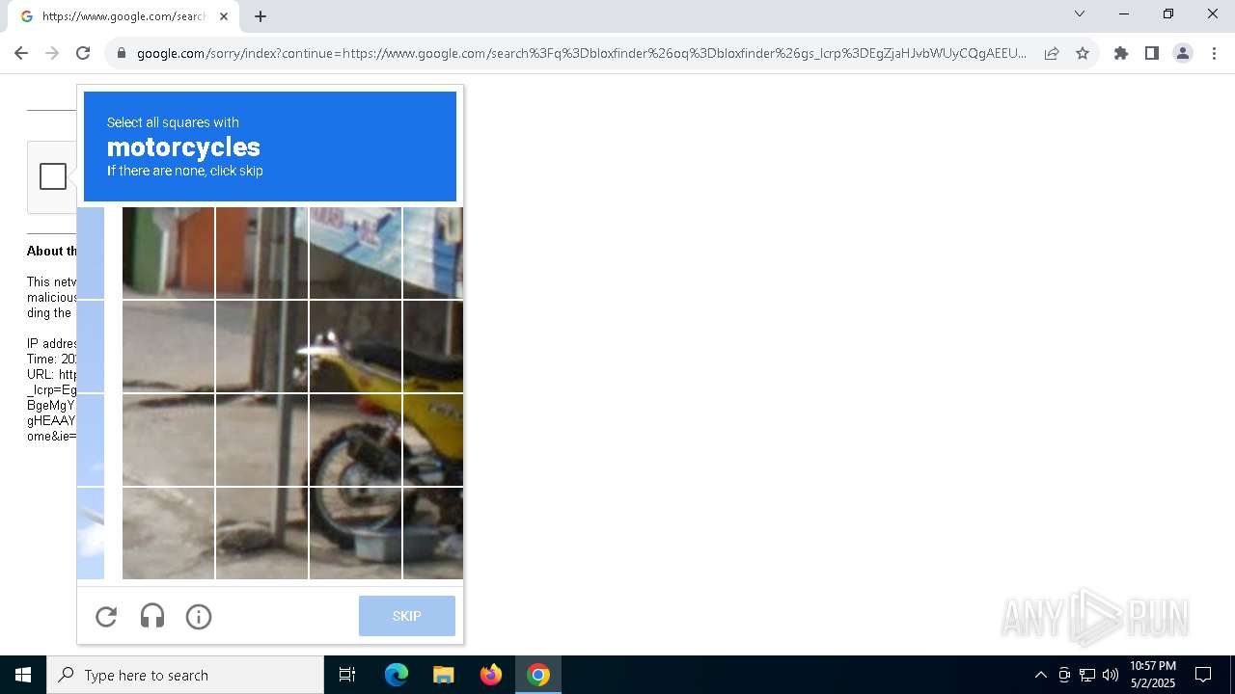Click taskbar search box
The image size is (1235, 694).
pyautogui.click(x=185, y=675)
